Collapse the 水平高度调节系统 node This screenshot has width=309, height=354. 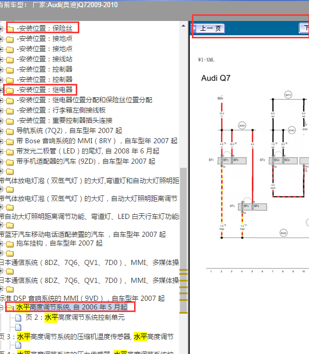(2, 307)
